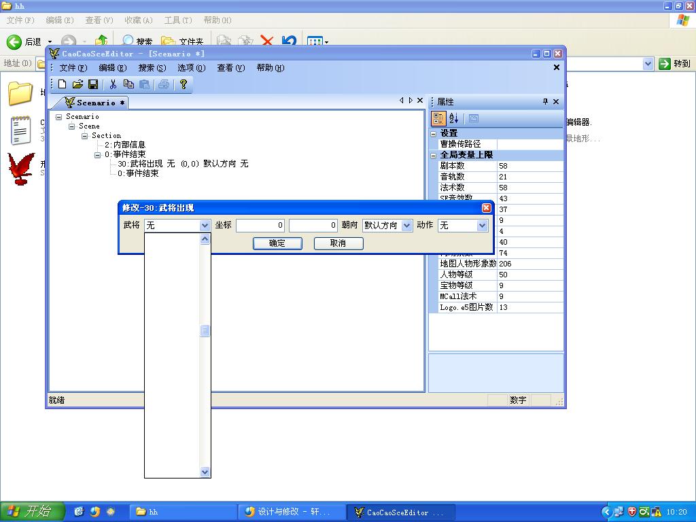The image size is (696, 522).
Task: Click the New file toolbar icon
Action: click(x=63, y=84)
